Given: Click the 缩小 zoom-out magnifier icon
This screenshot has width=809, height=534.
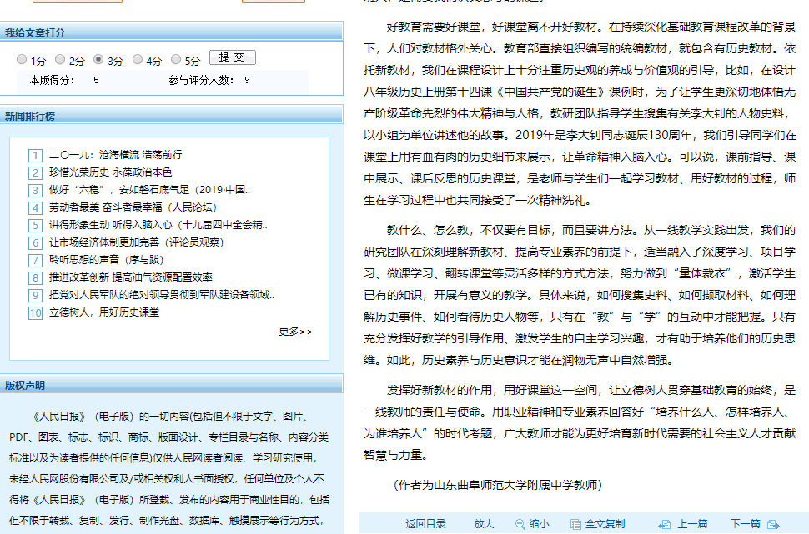Looking at the screenshot, I should point(520,524).
